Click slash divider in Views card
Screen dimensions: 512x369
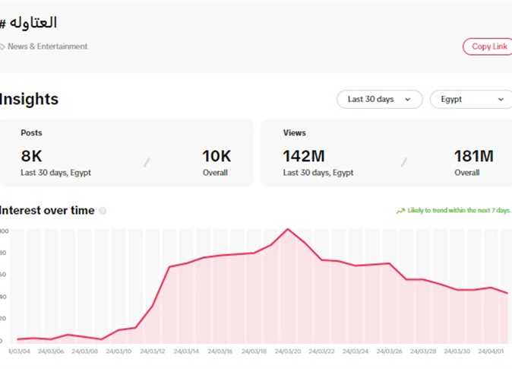point(403,162)
